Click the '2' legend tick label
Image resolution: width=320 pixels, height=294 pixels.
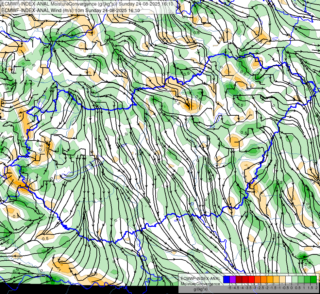pos(316,288)
